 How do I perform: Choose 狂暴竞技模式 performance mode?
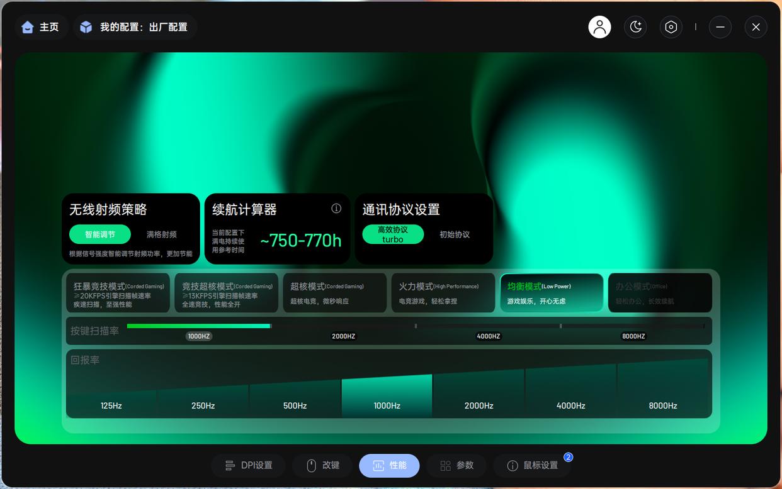[118, 293]
